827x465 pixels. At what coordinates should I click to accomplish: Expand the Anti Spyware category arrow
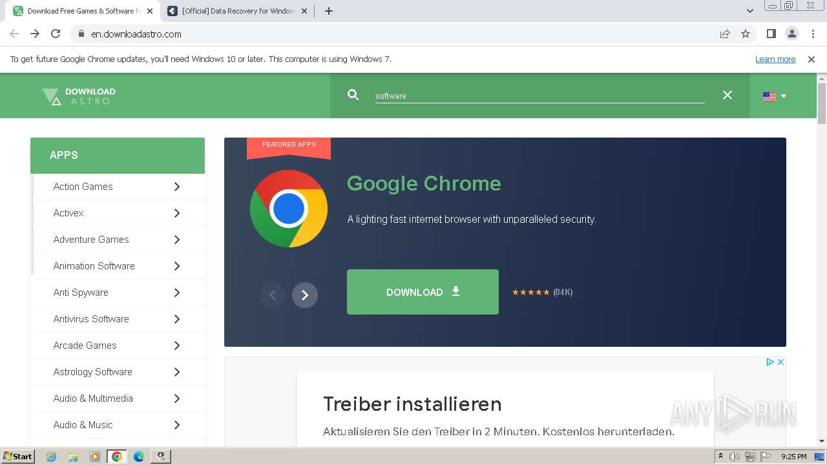pyautogui.click(x=177, y=293)
